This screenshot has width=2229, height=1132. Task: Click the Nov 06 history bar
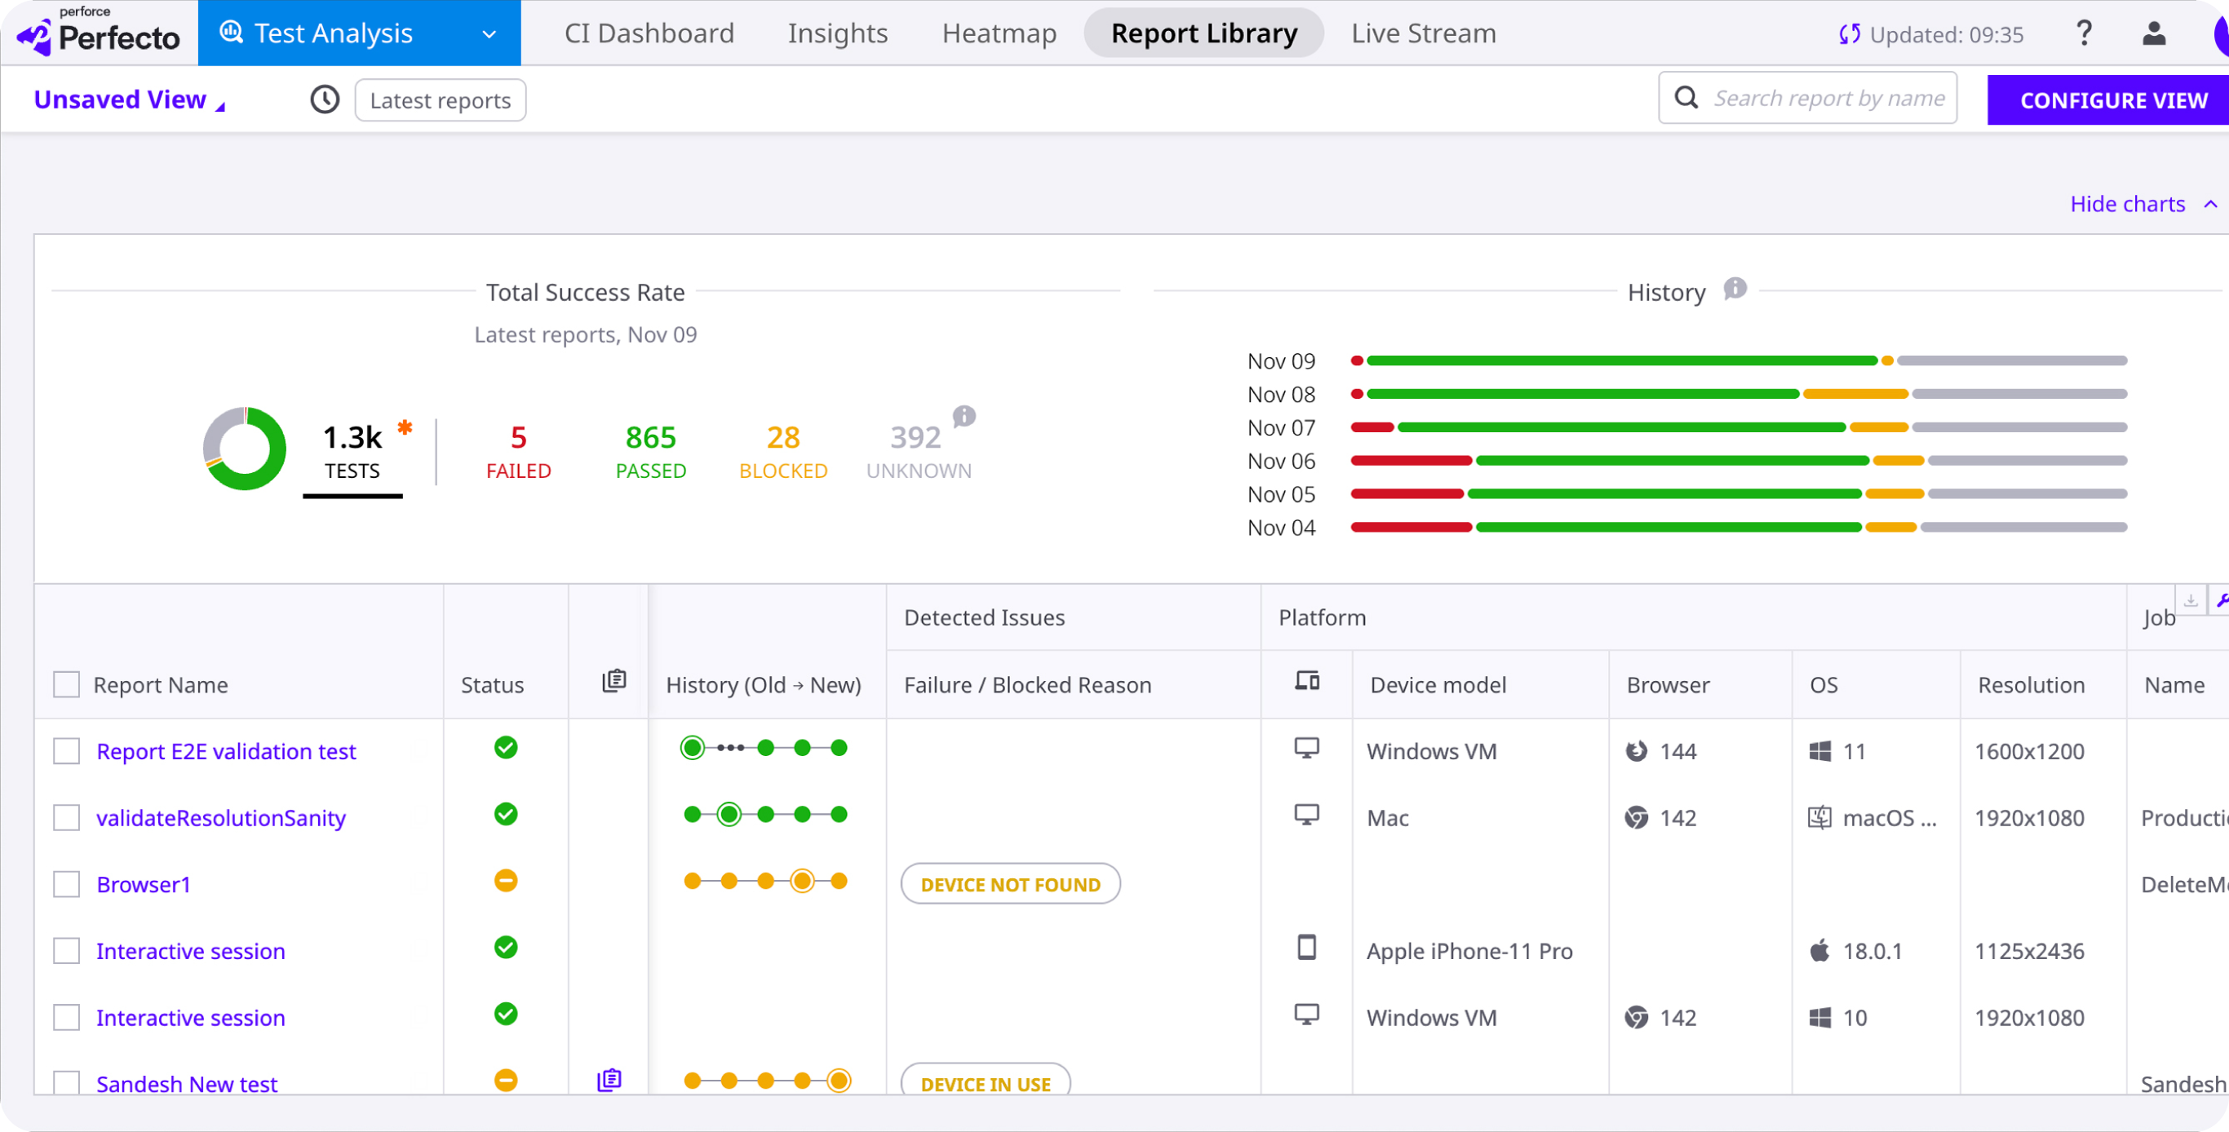(x=1739, y=461)
